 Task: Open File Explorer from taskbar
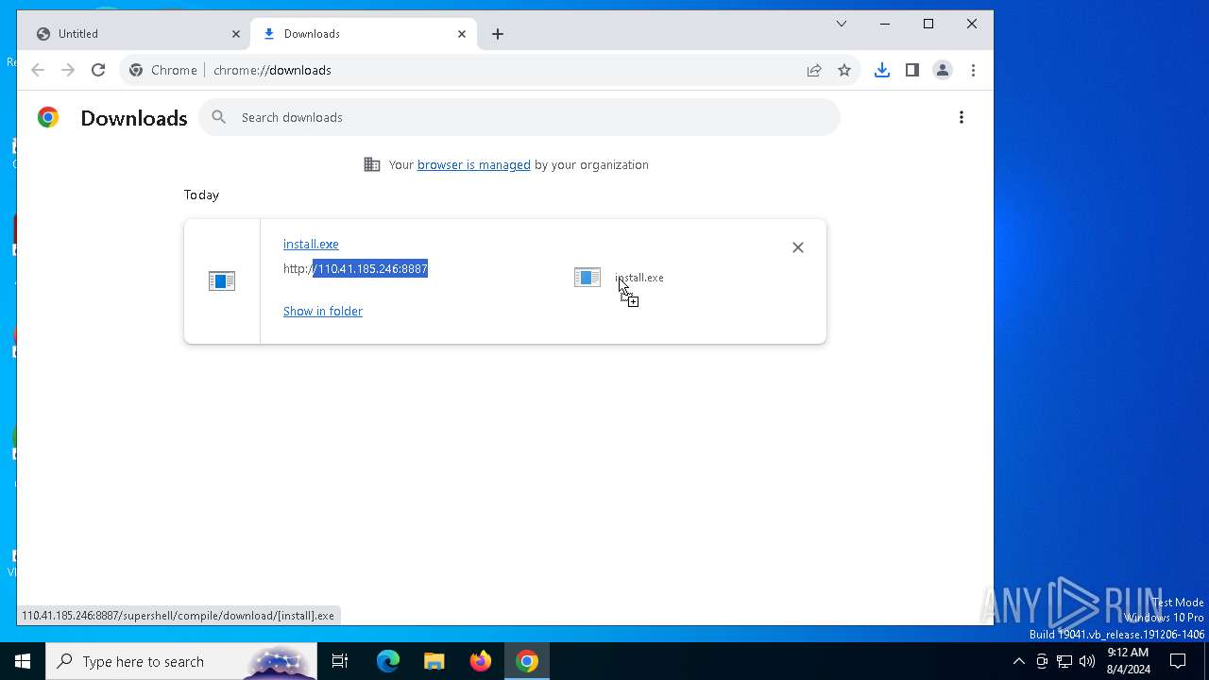(434, 661)
